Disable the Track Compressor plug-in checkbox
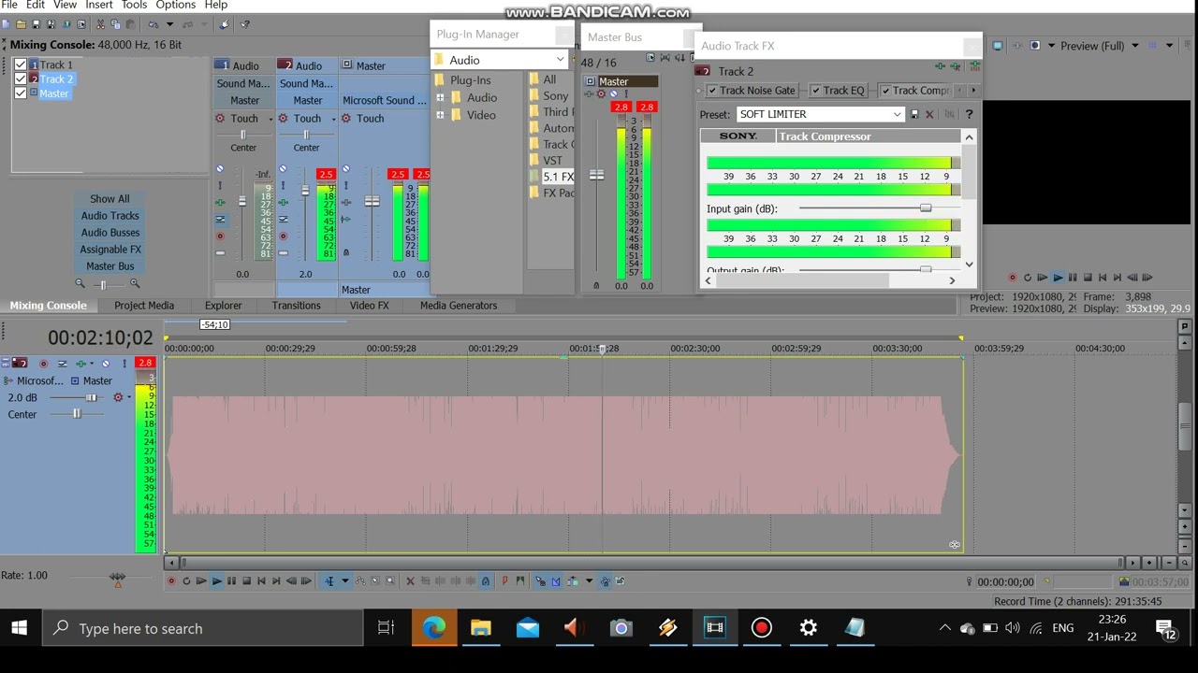Viewport: 1198px width, 673px height. (885, 91)
